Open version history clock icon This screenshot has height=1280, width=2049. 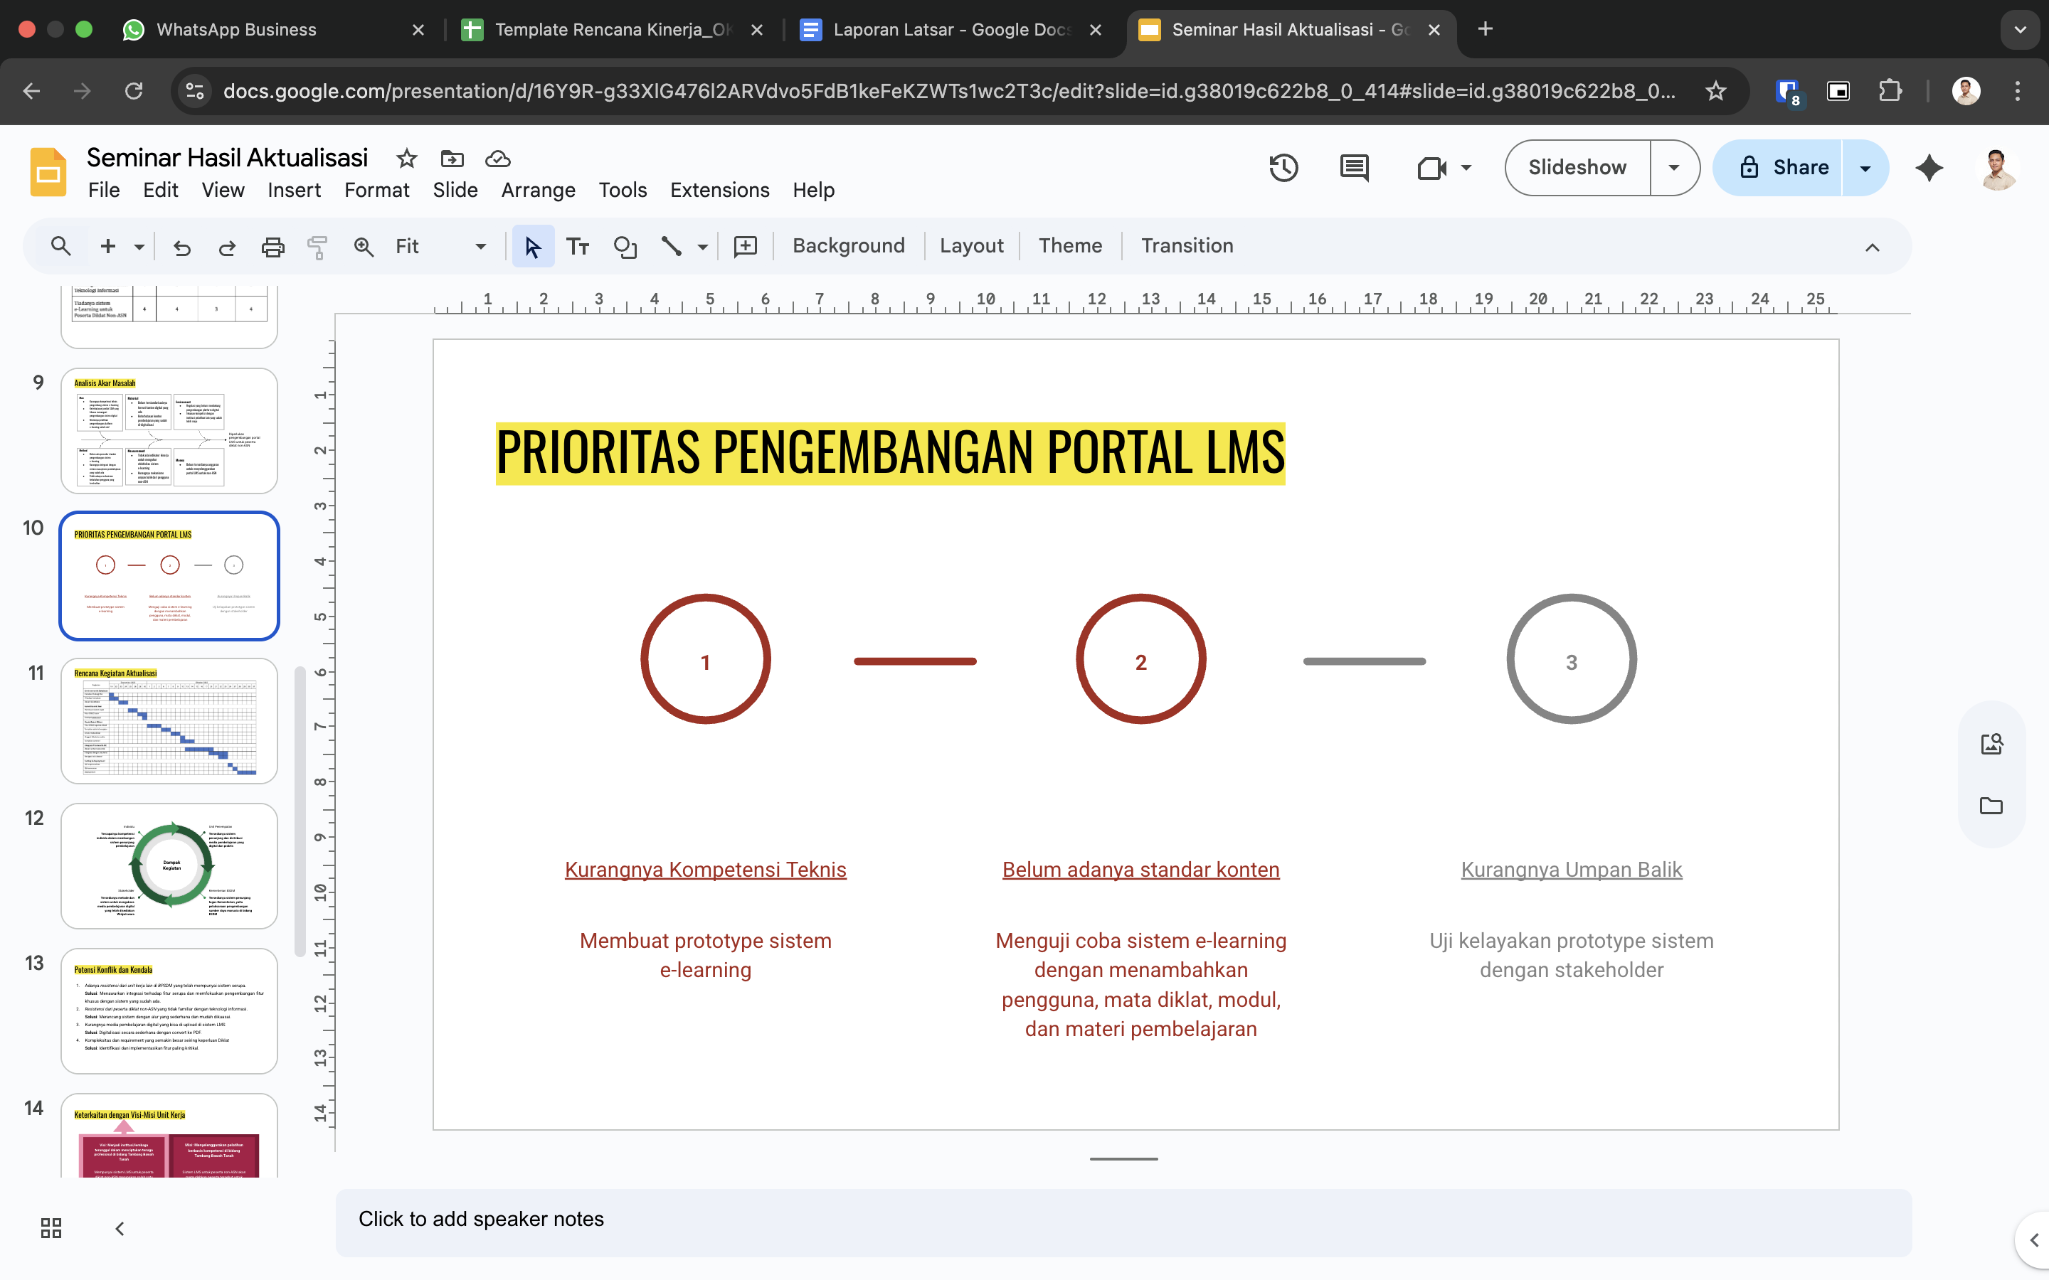coord(1283,168)
